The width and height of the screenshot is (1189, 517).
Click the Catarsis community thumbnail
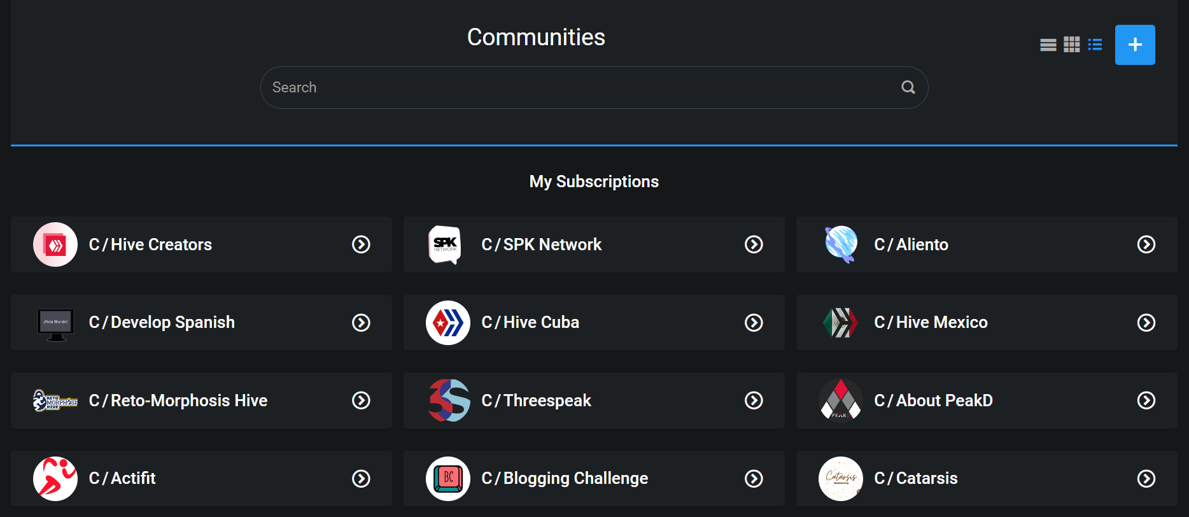(x=841, y=479)
